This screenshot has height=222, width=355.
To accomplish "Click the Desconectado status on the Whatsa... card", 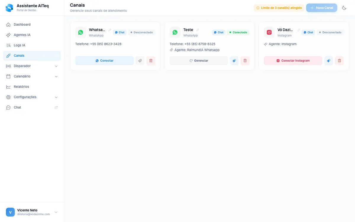I will 141,32.
